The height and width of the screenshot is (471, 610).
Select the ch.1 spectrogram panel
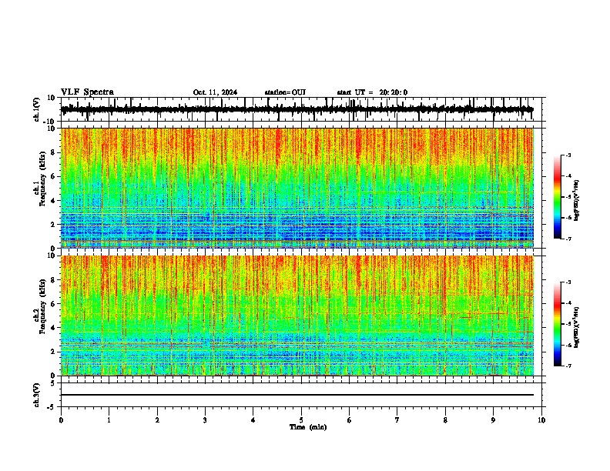coord(297,188)
